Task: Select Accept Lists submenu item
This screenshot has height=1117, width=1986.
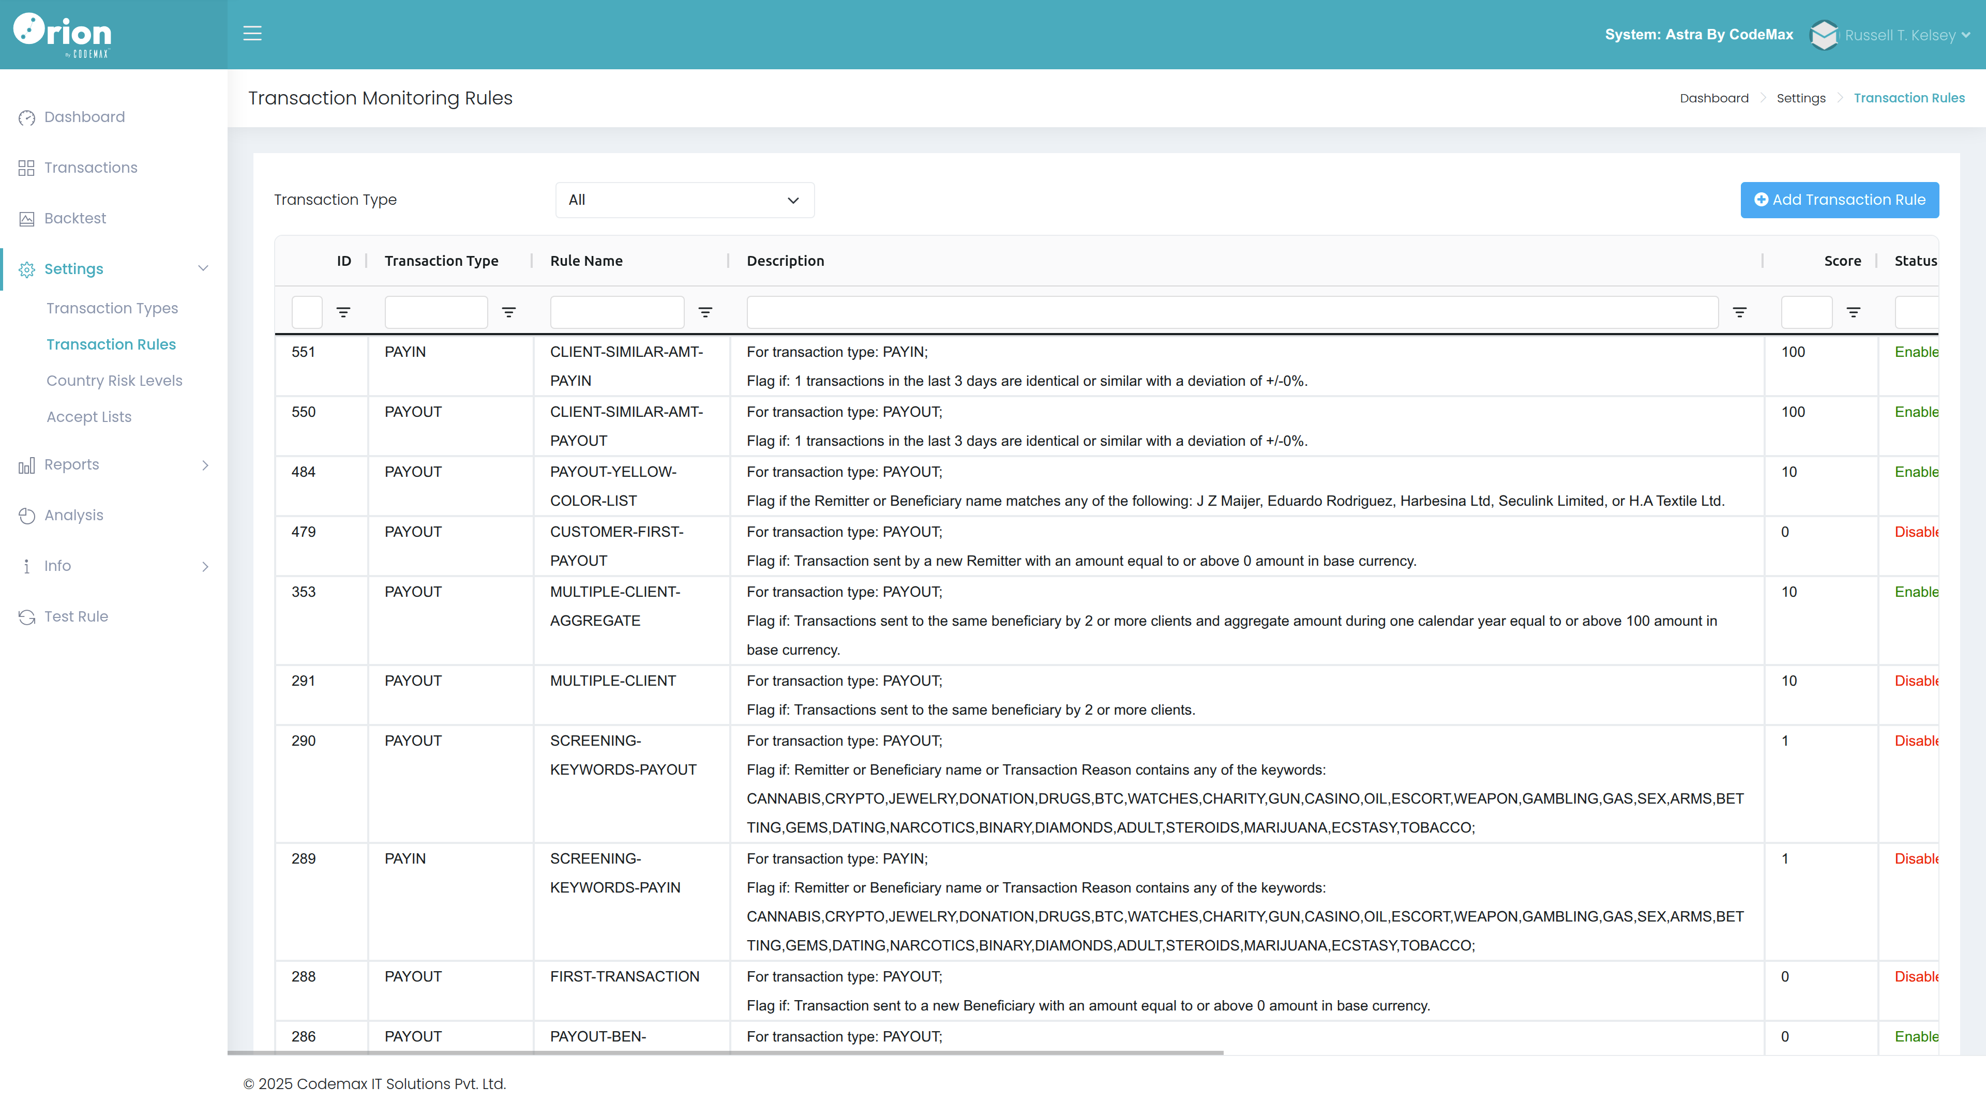Action: tap(88, 417)
